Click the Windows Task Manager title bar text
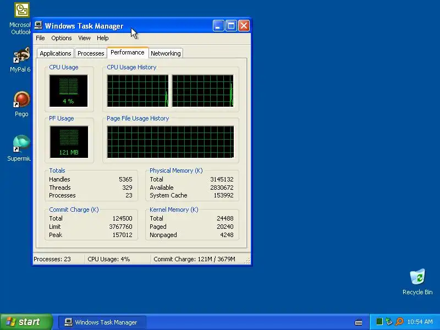Image resolution: width=440 pixels, height=330 pixels. click(84, 26)
